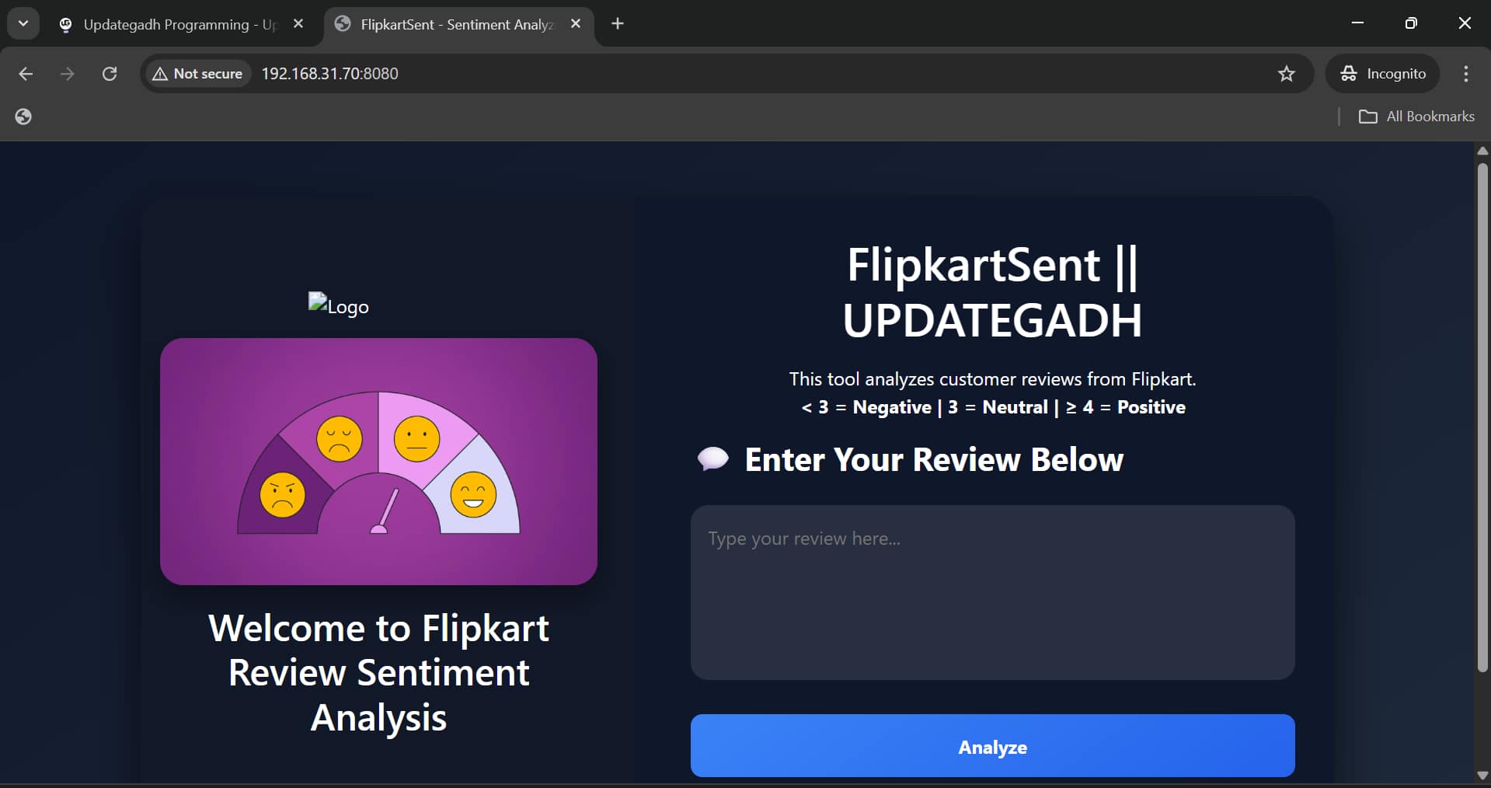Click the page scrollbar down arrow
The width and height of the screenshot is (1491, 788).
point(1482,775)
